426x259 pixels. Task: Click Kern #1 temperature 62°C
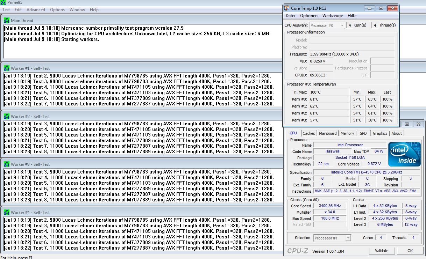[329, 106]
